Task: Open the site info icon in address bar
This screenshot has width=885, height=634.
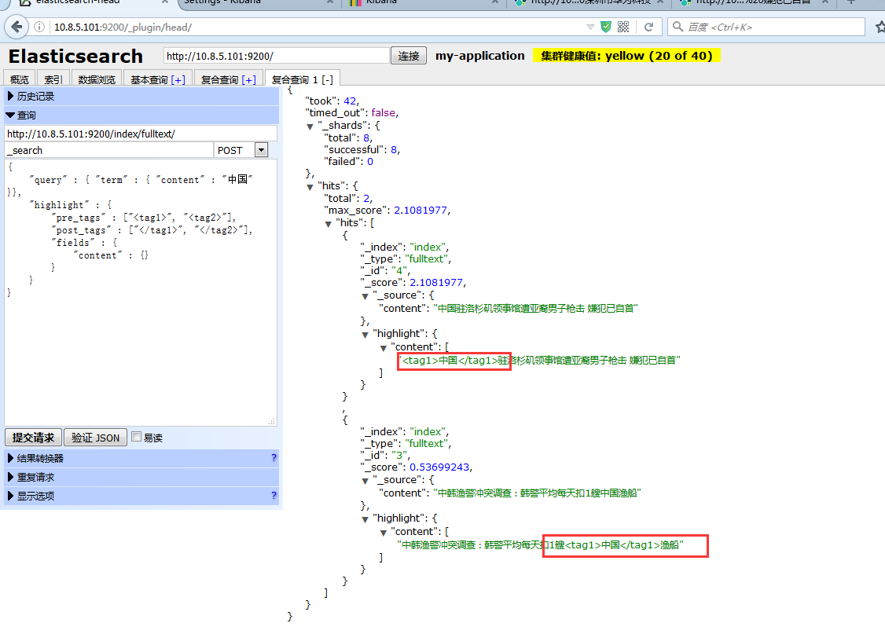Action: pyautogui.click(x=39, y=27)
